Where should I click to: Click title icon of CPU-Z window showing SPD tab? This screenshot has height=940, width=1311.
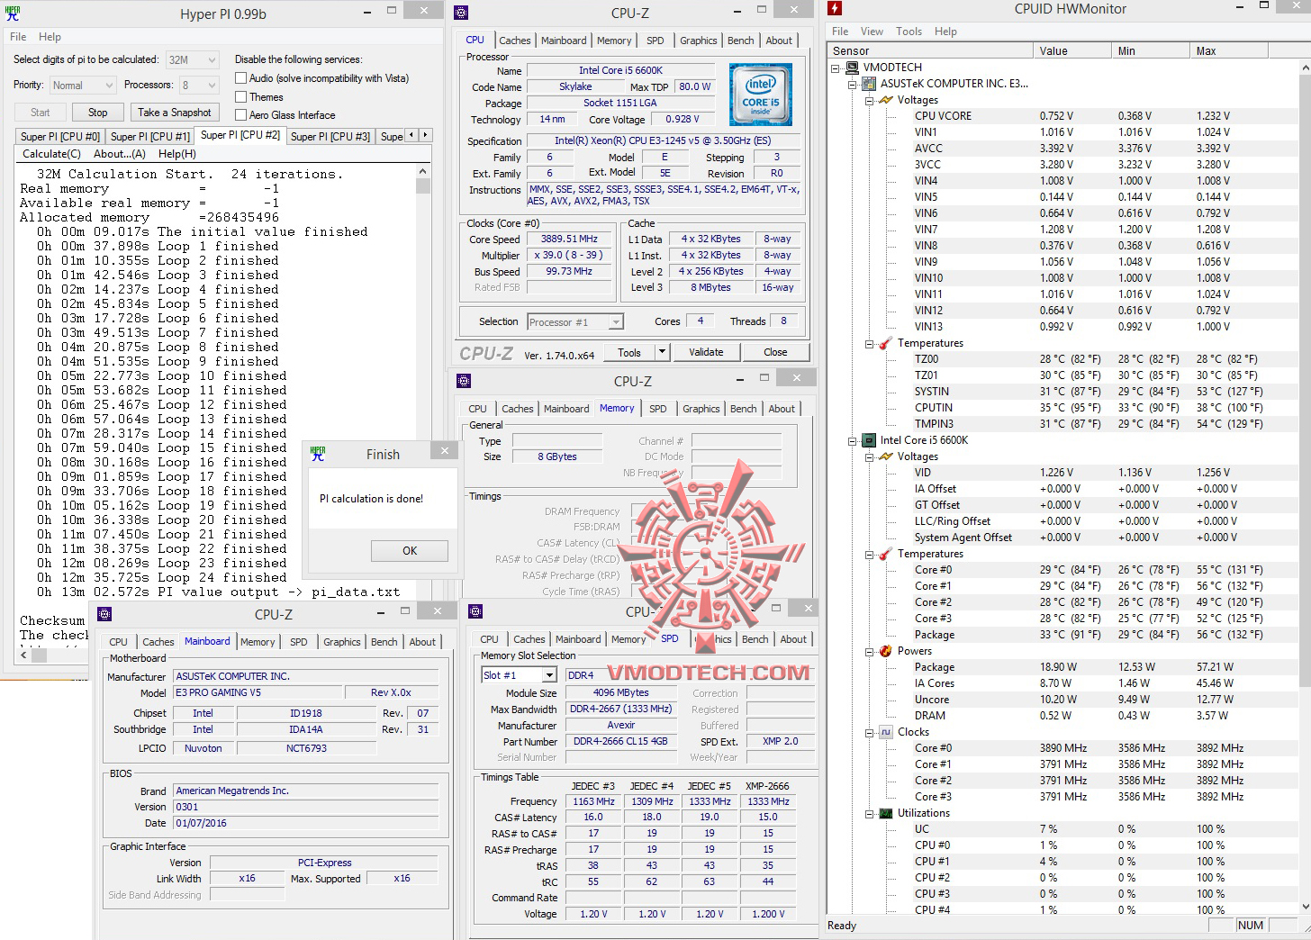click(476, 611)
